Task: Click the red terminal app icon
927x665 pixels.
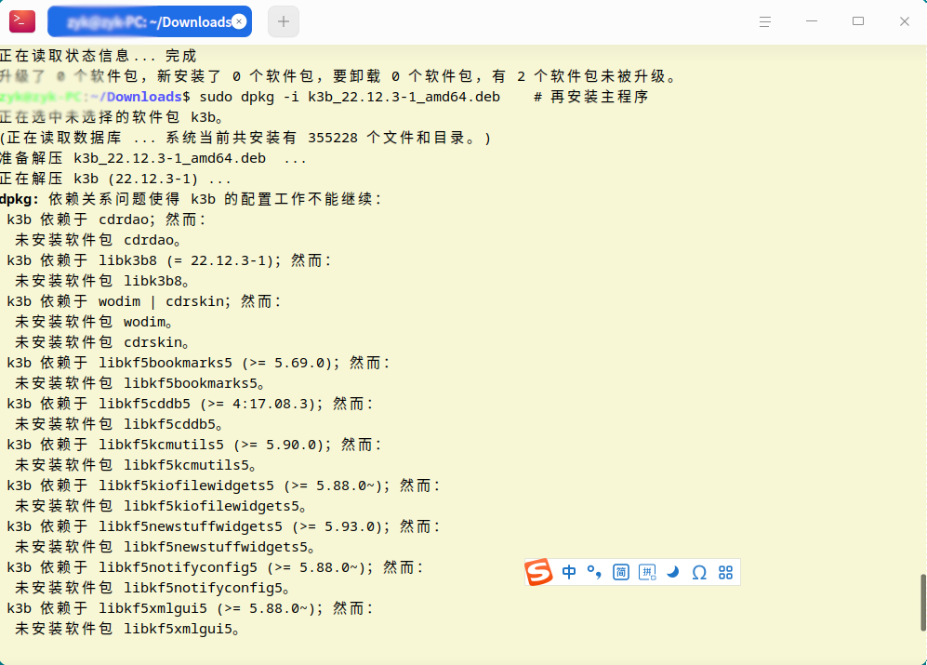Action: tap(22, 21)
